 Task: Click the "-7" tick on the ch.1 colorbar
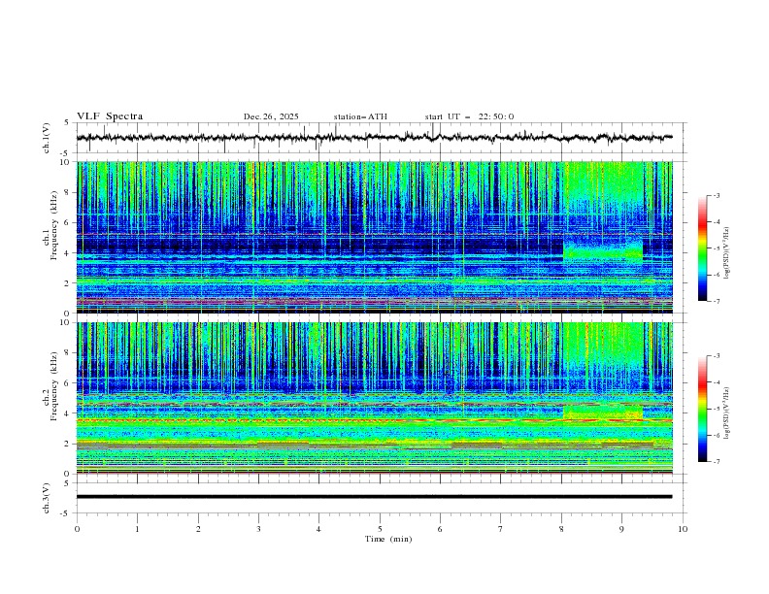(716, 301)
